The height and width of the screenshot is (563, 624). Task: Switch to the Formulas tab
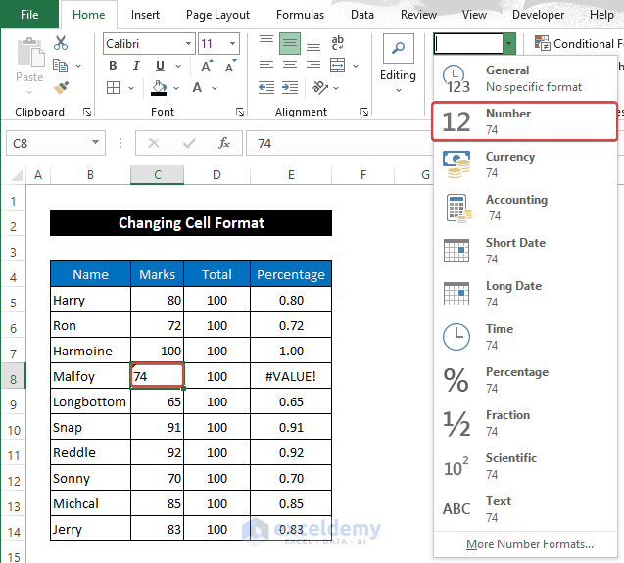300,15
